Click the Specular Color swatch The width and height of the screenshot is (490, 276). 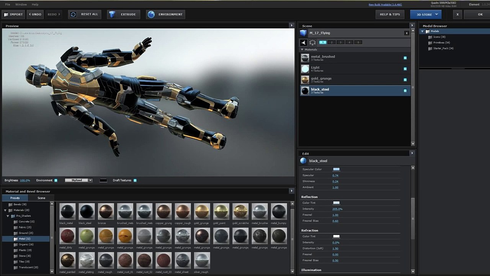[x=336, y=169]
